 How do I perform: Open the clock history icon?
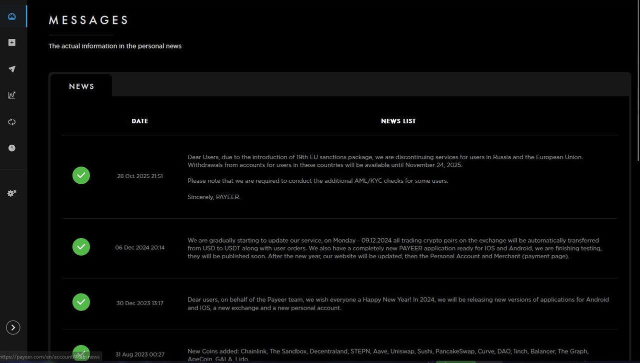(12, 148)
